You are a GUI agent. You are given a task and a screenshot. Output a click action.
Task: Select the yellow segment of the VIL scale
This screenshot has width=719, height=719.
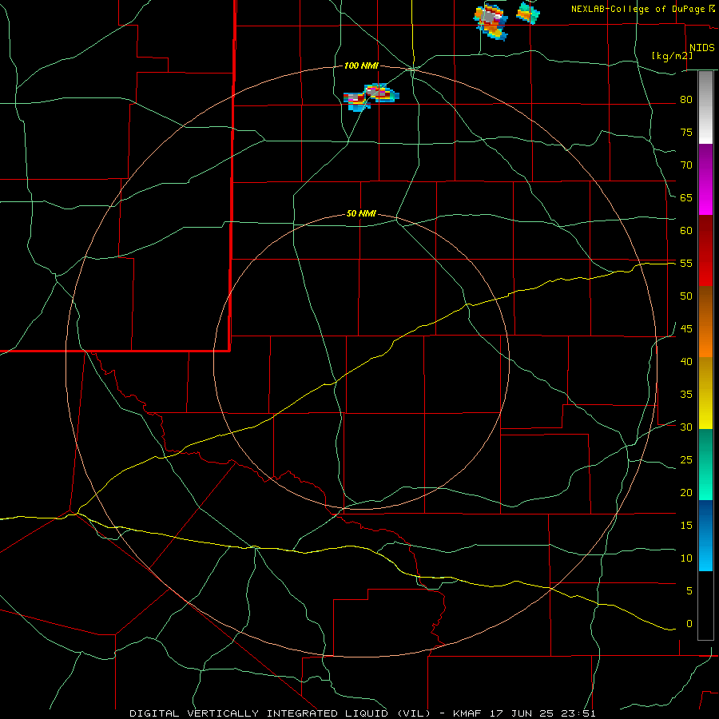click(705, 393)
